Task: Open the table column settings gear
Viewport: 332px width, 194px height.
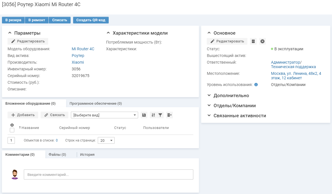Action: click(x=12, y=125)
